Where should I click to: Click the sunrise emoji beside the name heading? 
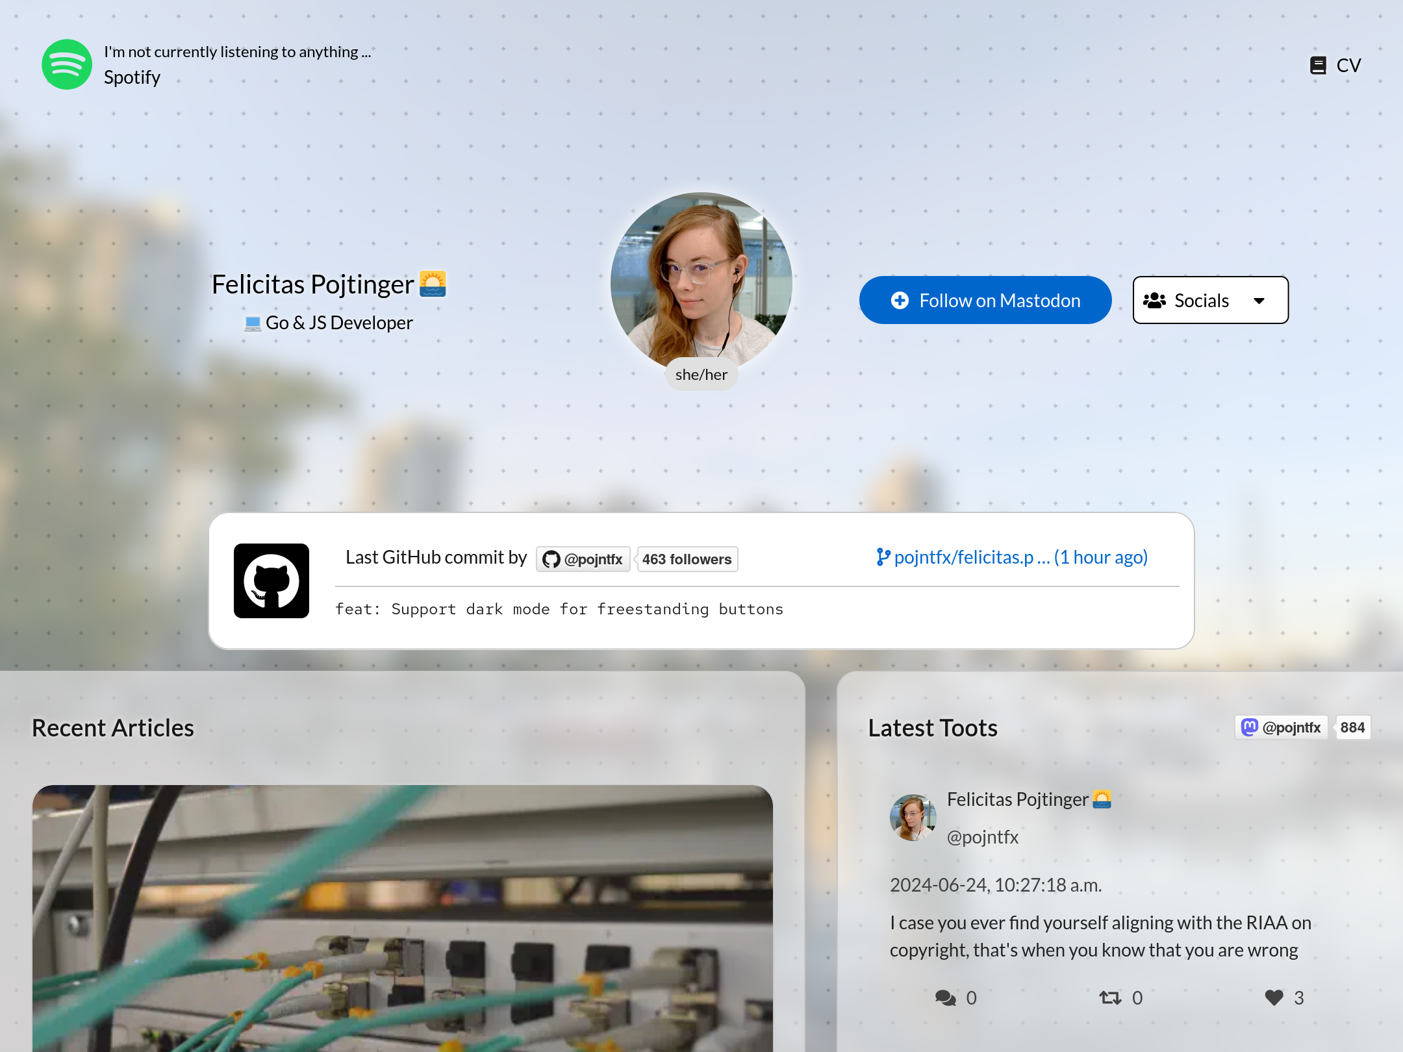(433, 284)
